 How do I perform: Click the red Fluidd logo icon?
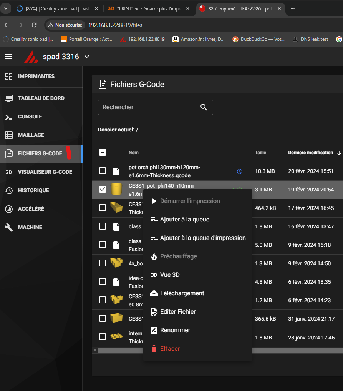(31, 57)
